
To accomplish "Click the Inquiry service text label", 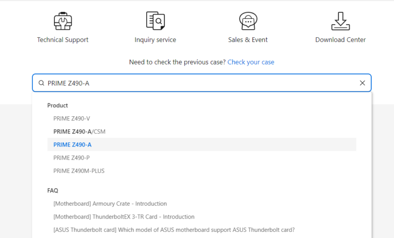I will (x=155, y=40).
